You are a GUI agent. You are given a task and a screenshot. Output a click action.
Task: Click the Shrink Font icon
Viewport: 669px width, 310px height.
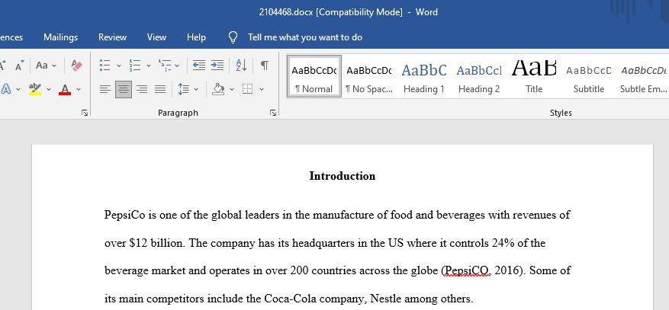(20, 66)
